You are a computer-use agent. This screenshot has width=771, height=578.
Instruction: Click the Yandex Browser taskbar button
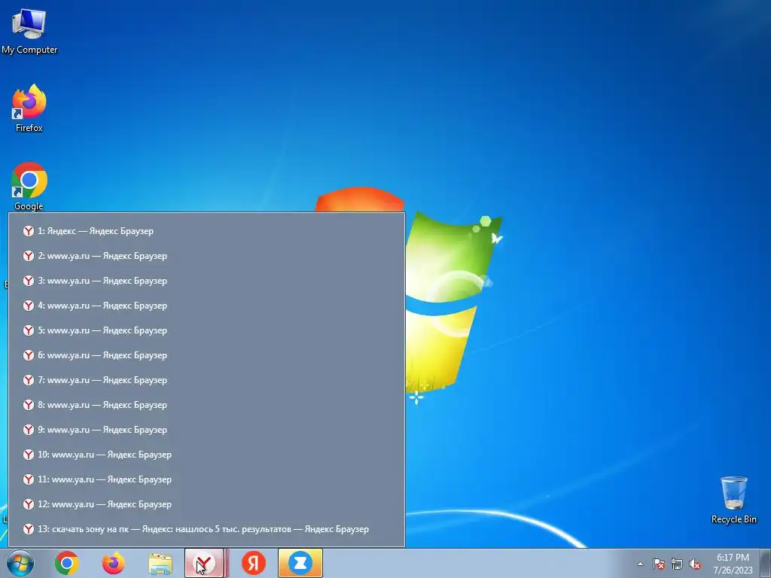(x=203, y=563)
